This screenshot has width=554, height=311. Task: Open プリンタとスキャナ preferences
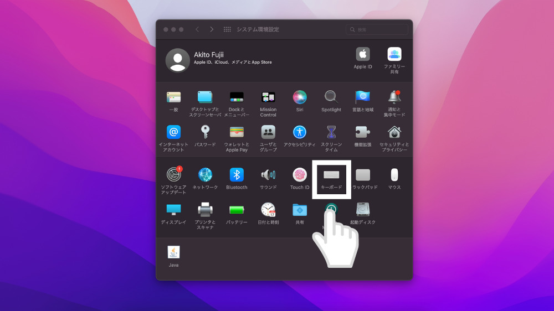[x=205, y=210]
